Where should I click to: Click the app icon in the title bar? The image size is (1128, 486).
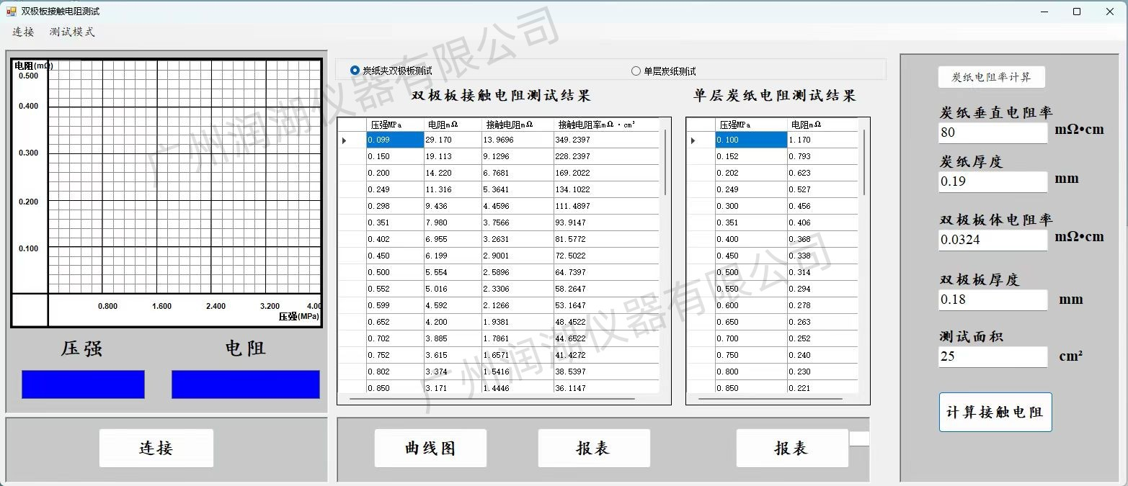tap(11, 12)
